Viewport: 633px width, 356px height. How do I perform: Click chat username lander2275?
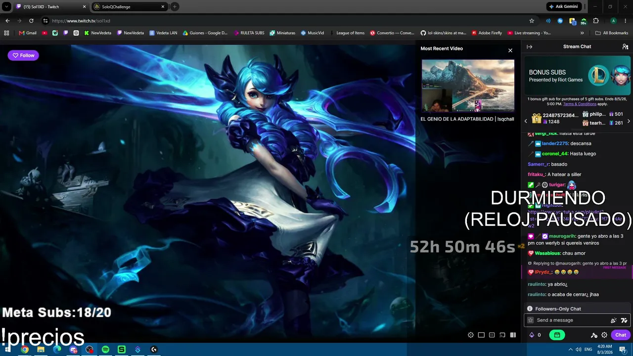[x=555, y=143]
